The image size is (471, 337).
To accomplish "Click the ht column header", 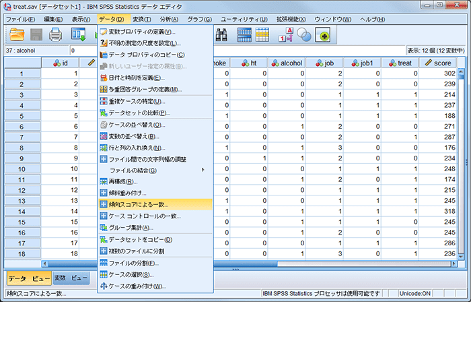I will point(249,63).
